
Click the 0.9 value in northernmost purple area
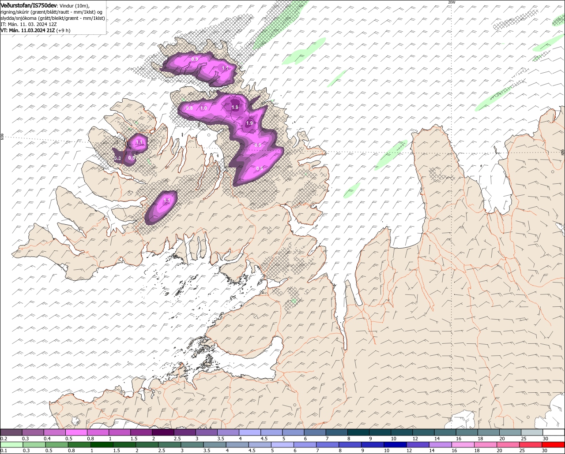point(195,59)
